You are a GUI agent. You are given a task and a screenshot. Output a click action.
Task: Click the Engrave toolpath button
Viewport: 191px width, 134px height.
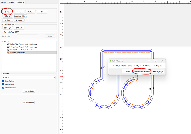[x=19, y=20]
